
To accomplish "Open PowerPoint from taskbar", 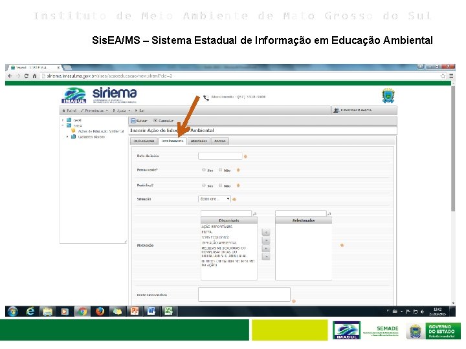I will point(135,312).
